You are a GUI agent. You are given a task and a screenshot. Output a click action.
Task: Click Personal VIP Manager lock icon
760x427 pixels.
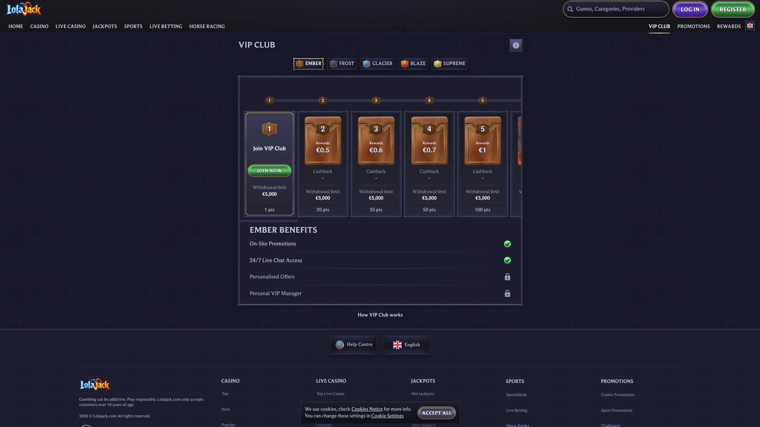click(x=507, y=293)
